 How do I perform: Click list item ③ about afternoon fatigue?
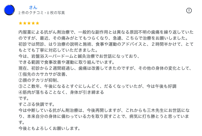click(97, 86)
